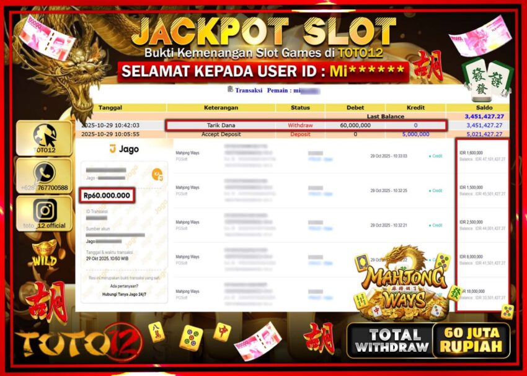Click the transaction icon beside Transaksi
This screenshot has height=376, width=527.
click(230, 89)
